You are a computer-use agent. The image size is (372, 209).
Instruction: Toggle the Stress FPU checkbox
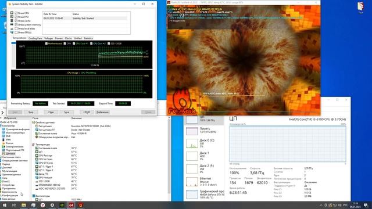point(16,17)
